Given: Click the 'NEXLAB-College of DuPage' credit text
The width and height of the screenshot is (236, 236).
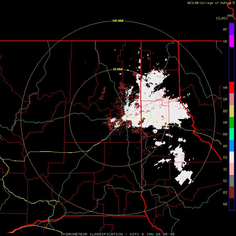Looking at the screenshot, I should 209,3.
